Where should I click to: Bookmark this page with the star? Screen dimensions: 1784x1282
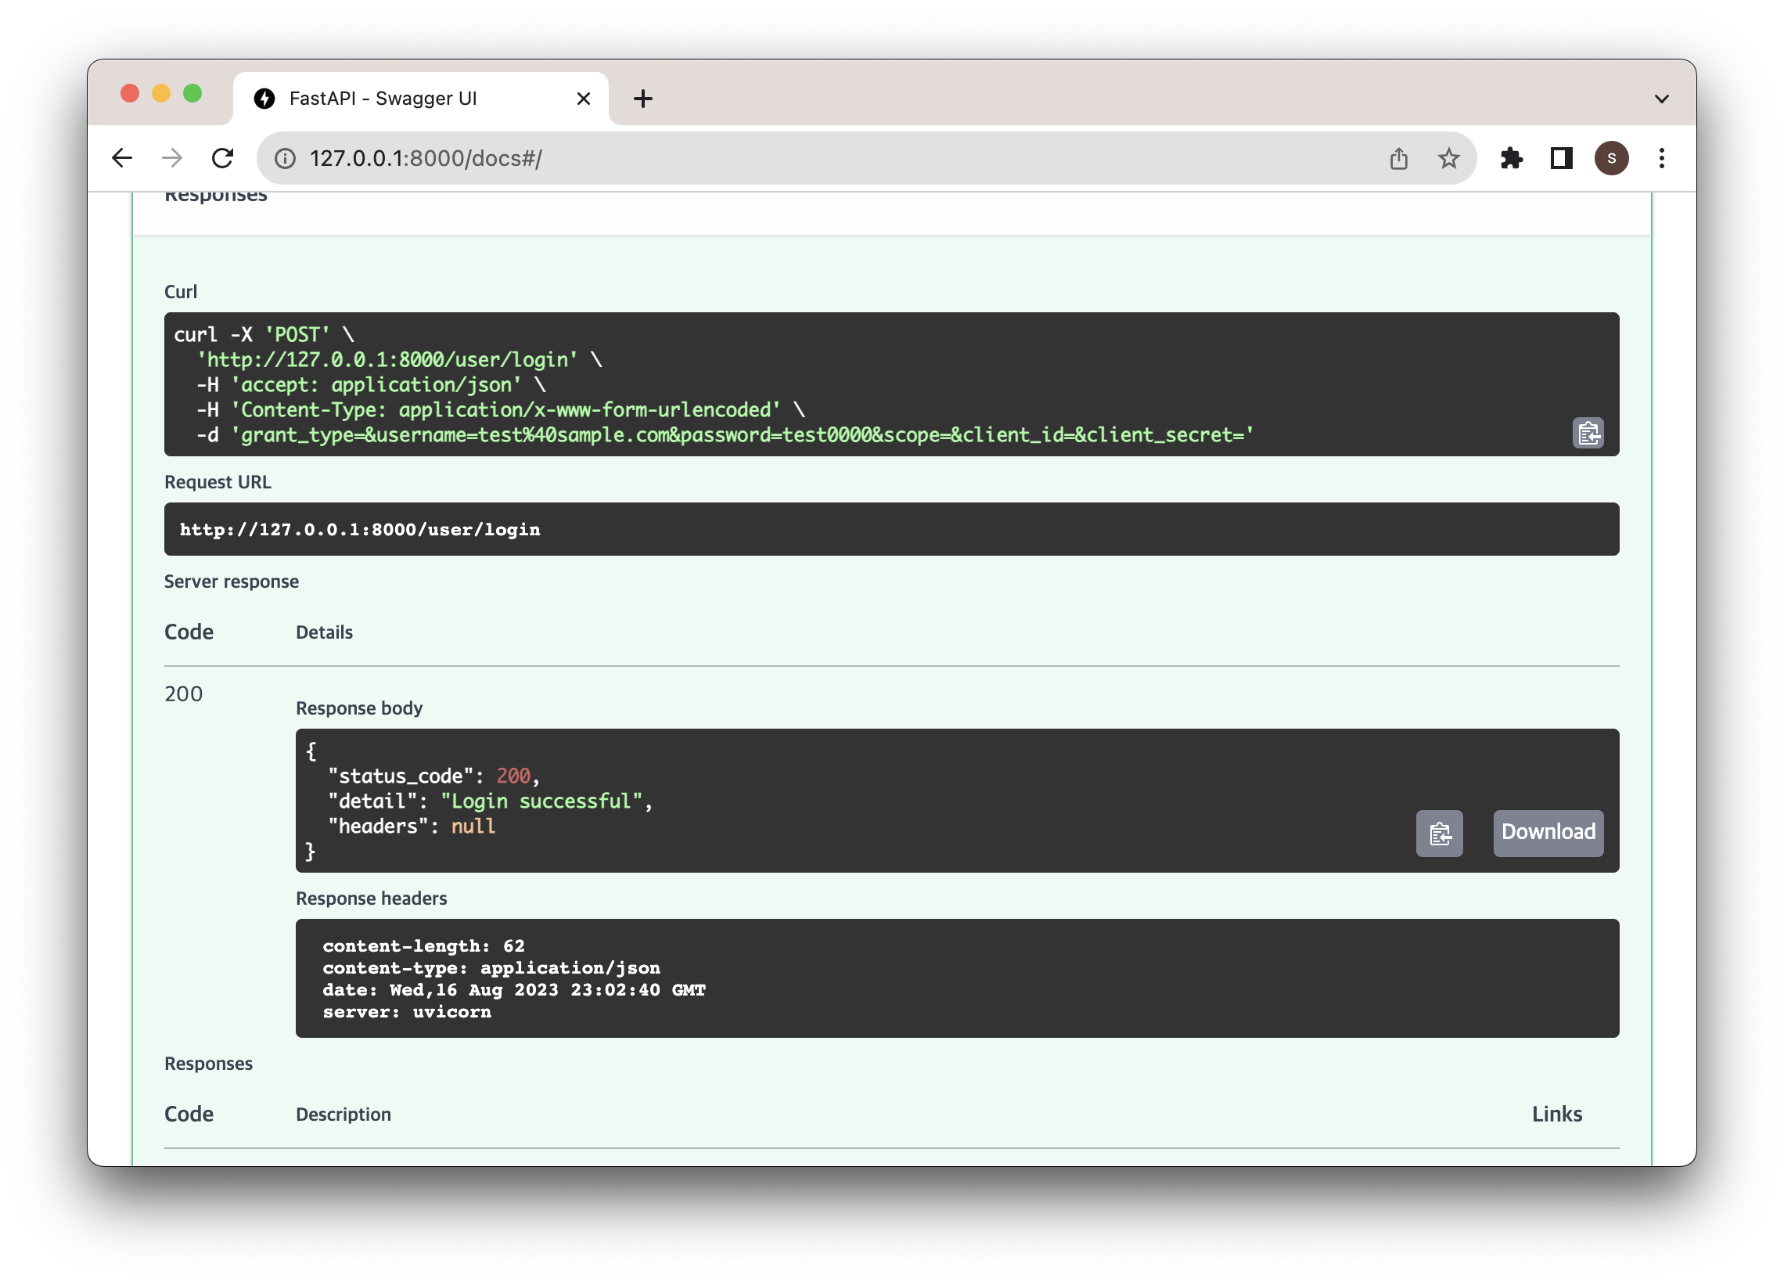tap(1448, 158)
